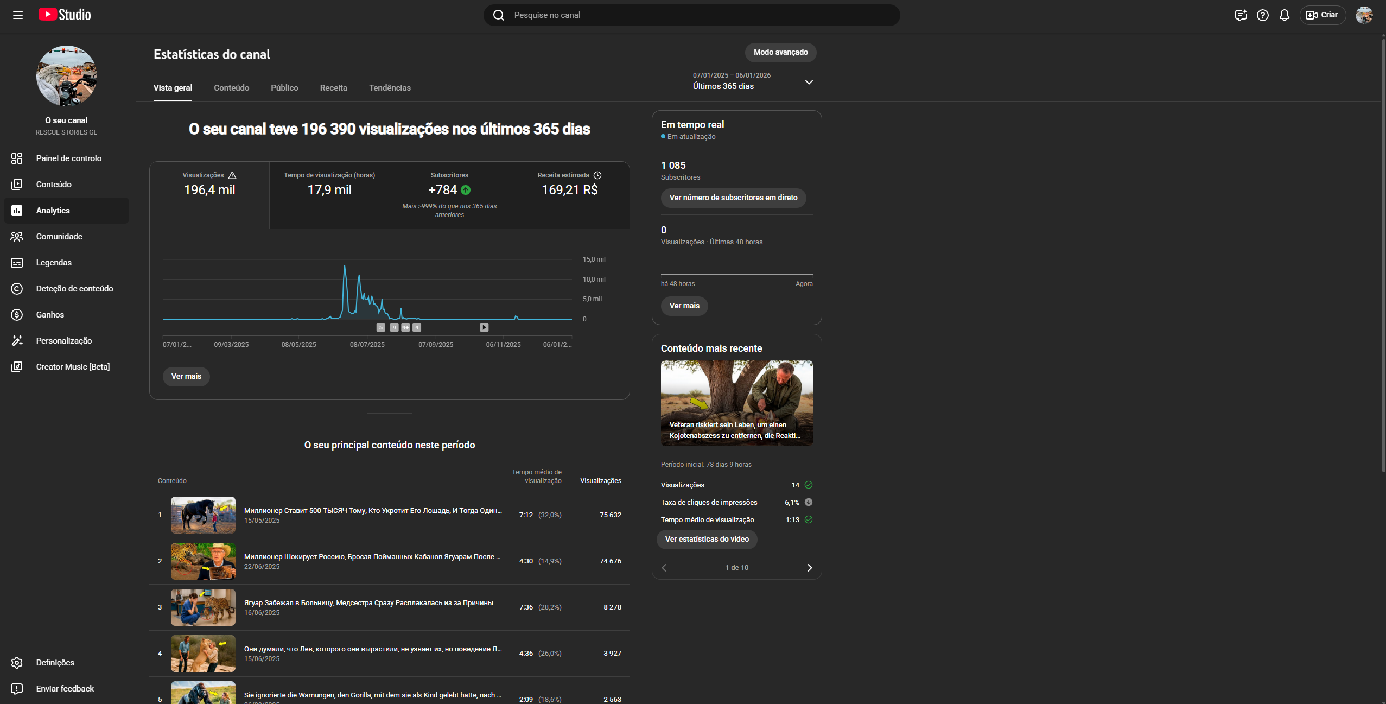Click the Modo avançado button
The image size is (1386, 704).
click(x=780, y=52)
